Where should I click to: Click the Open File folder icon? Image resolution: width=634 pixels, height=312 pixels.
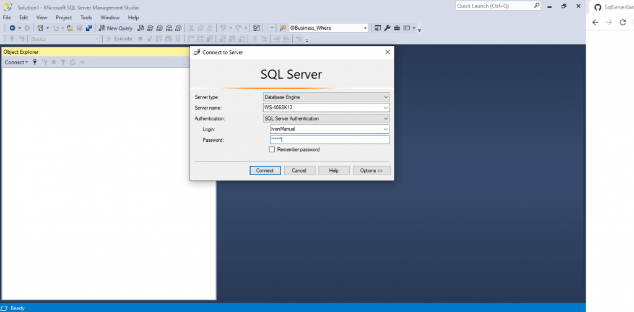[x=70, y=28]
